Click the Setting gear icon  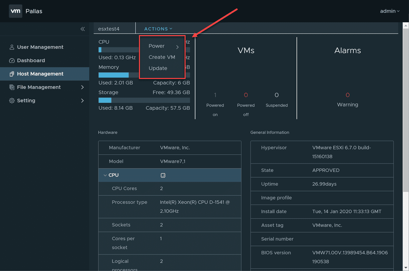[x=12, y=101]
